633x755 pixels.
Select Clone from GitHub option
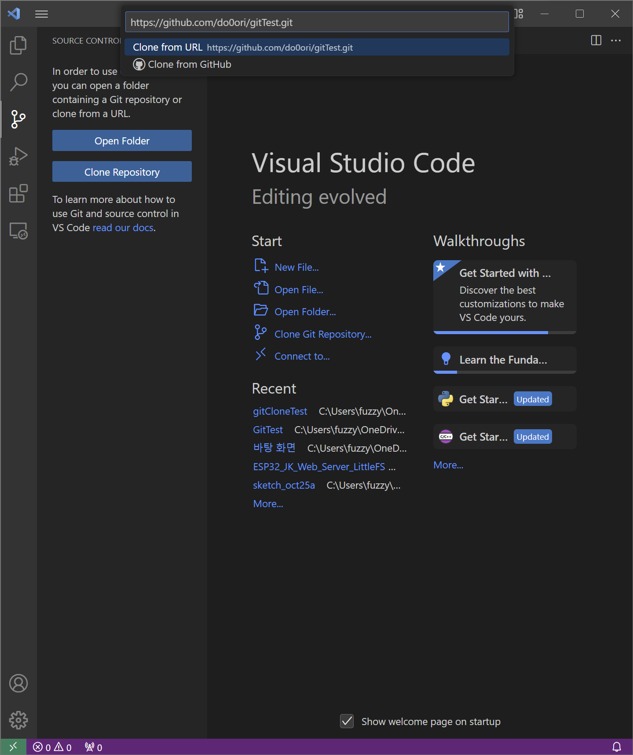pos(317,64)
